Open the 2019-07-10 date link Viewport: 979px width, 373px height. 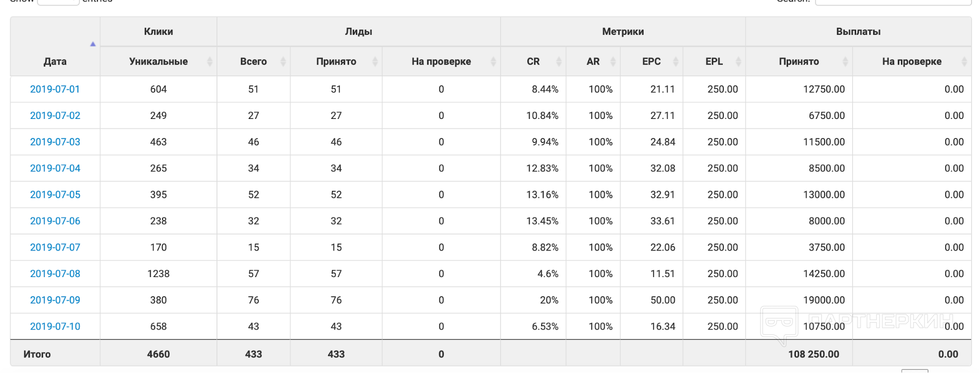[x=55, y=326]
